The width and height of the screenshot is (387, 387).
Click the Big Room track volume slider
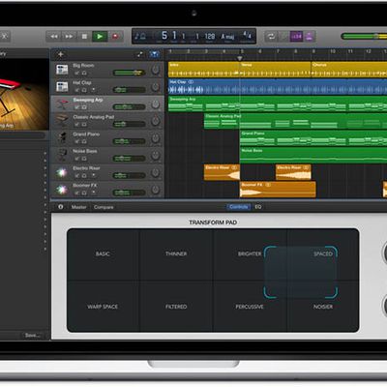click(x=129, y=73)
